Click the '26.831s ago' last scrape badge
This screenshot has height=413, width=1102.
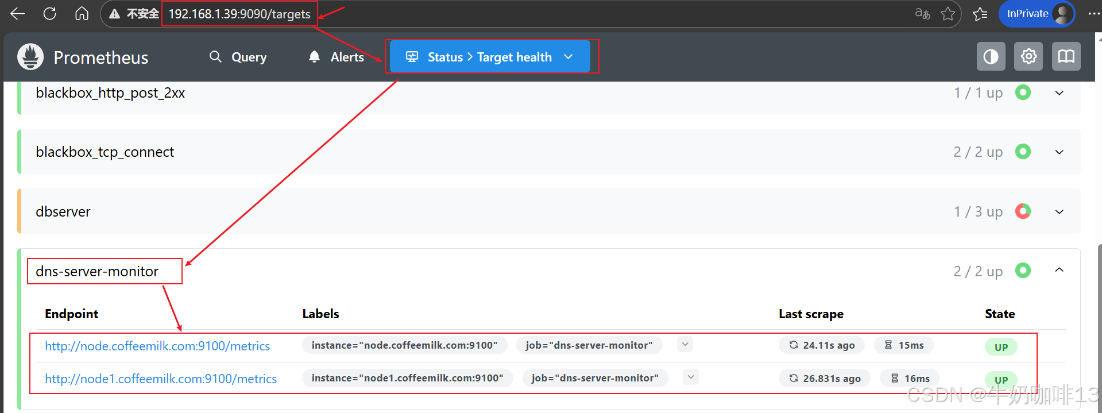point(825,378)
